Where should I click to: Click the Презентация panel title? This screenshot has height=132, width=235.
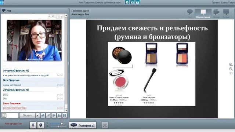(x=80, y=11)
